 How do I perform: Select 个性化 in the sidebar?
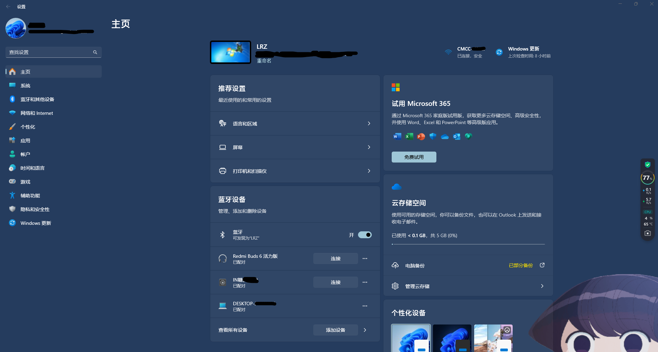pos(28,127)
